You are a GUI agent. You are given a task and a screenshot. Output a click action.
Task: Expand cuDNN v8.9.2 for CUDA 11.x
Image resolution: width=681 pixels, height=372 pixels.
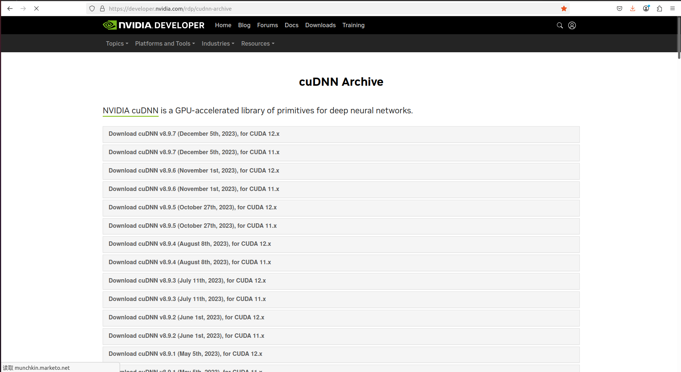point(341,336)
